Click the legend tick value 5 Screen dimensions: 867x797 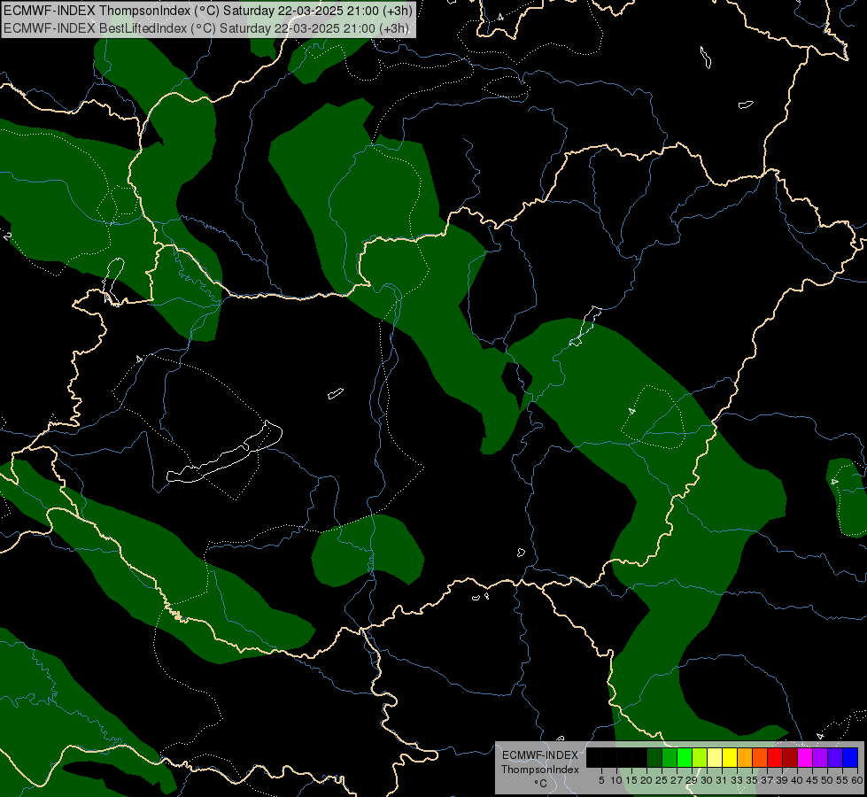tap(601, 780)
